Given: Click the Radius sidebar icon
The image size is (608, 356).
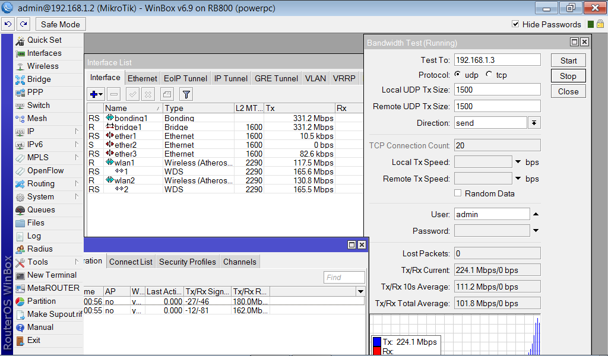Looking at the screenshot, I should (20, 249).
